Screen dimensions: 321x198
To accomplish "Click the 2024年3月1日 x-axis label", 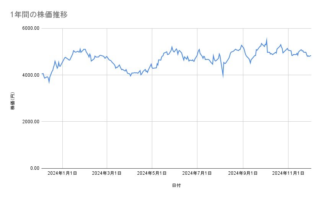I will [107, 173].
